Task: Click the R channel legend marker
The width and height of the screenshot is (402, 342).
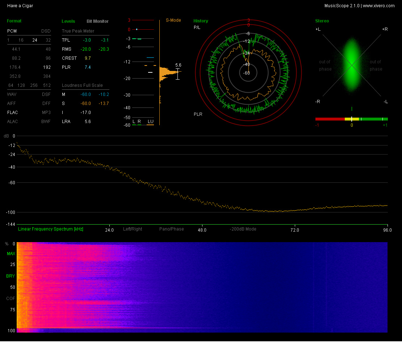Action: pos(139,122)
